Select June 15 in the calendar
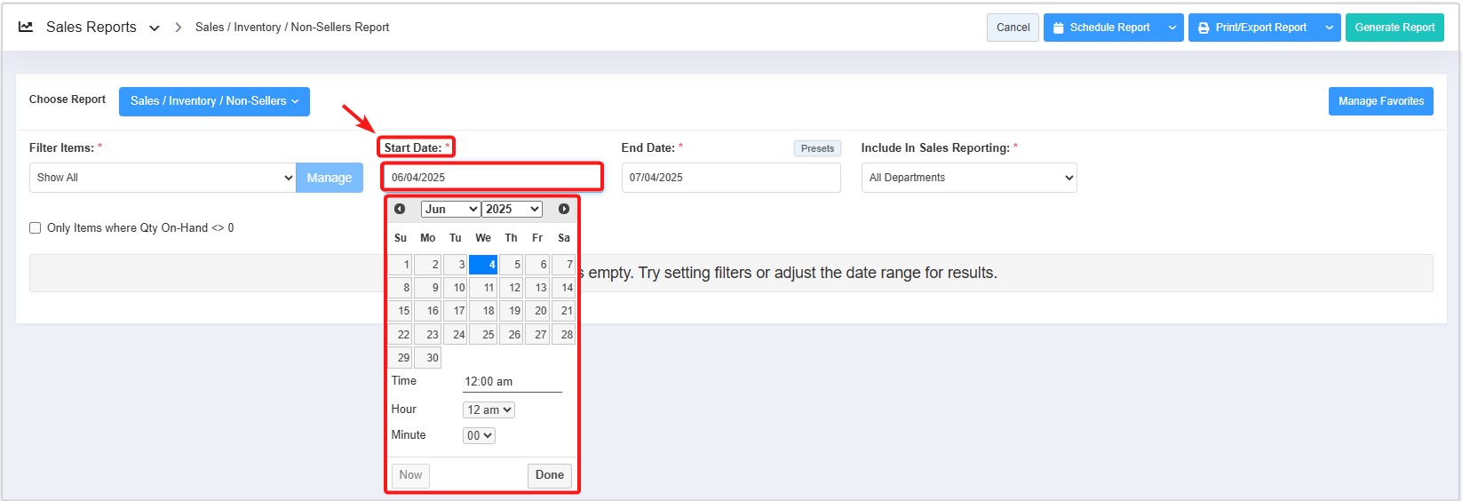The width and height of the screenshot is (1462, 501). [401, 311]
